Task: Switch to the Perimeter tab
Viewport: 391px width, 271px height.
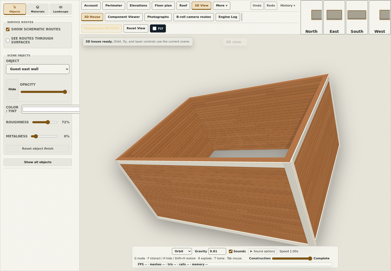Action: [114, 6]
